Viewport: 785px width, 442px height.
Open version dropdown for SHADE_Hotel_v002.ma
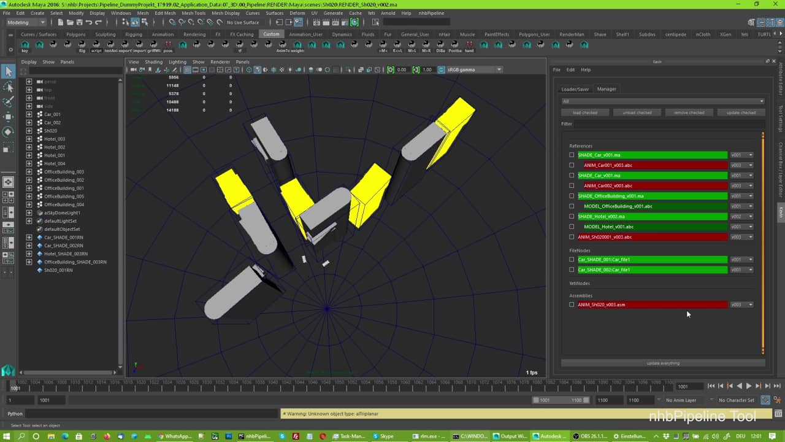point(741,216)
